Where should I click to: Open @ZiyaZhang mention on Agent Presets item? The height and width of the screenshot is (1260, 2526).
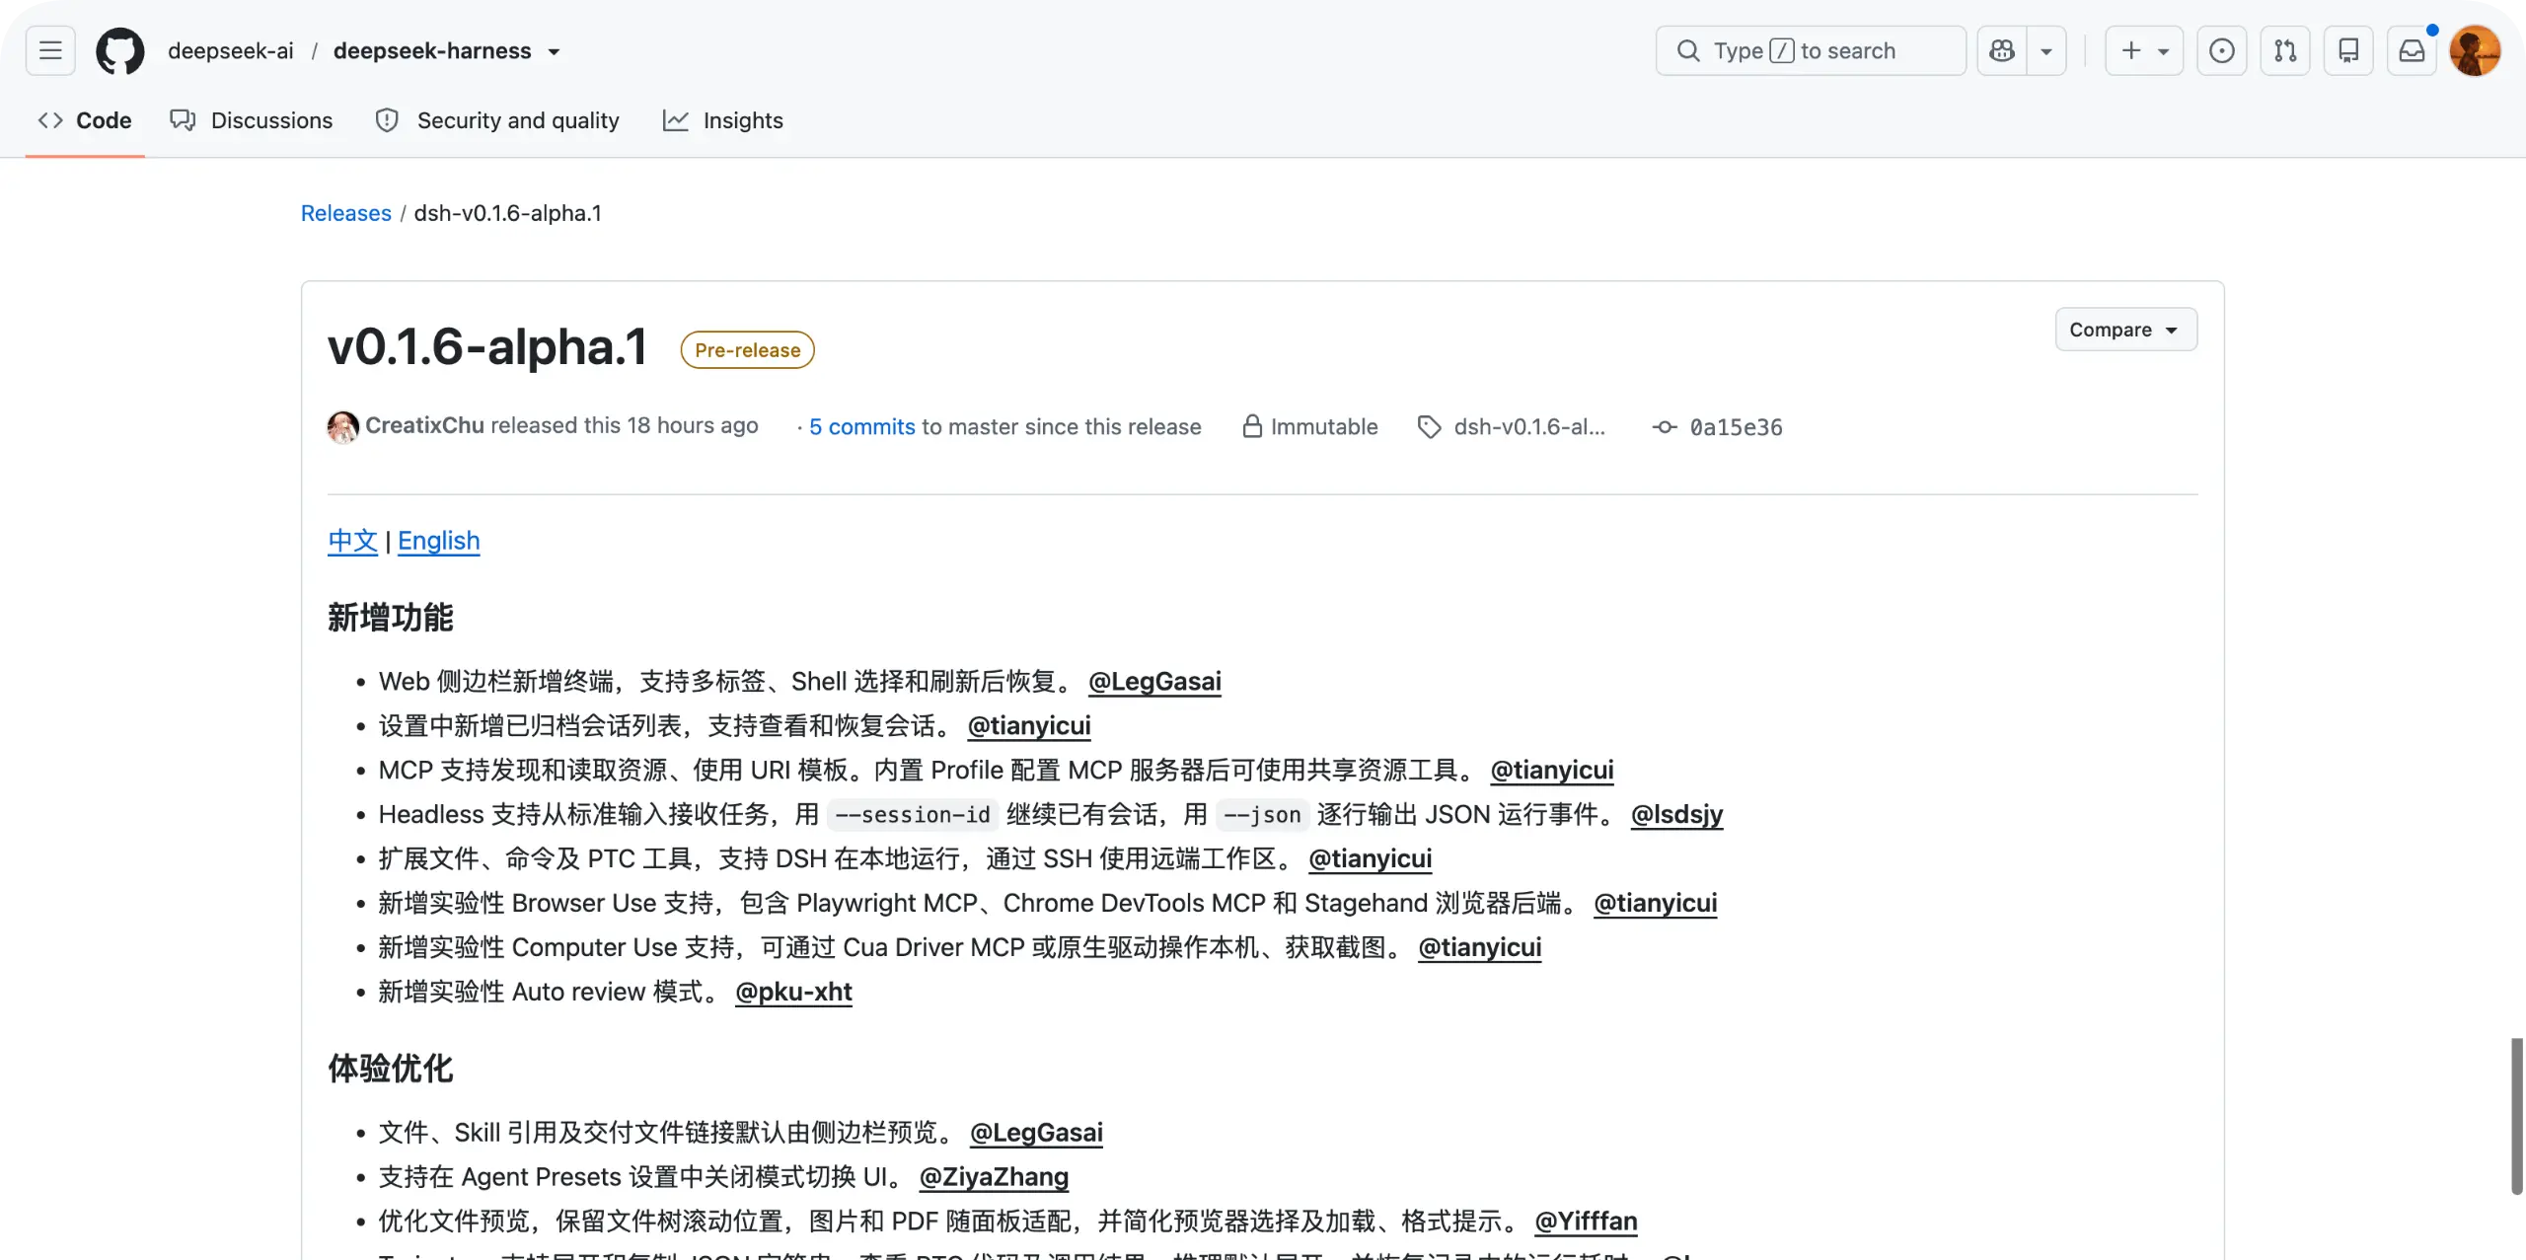click(995, 1177)
